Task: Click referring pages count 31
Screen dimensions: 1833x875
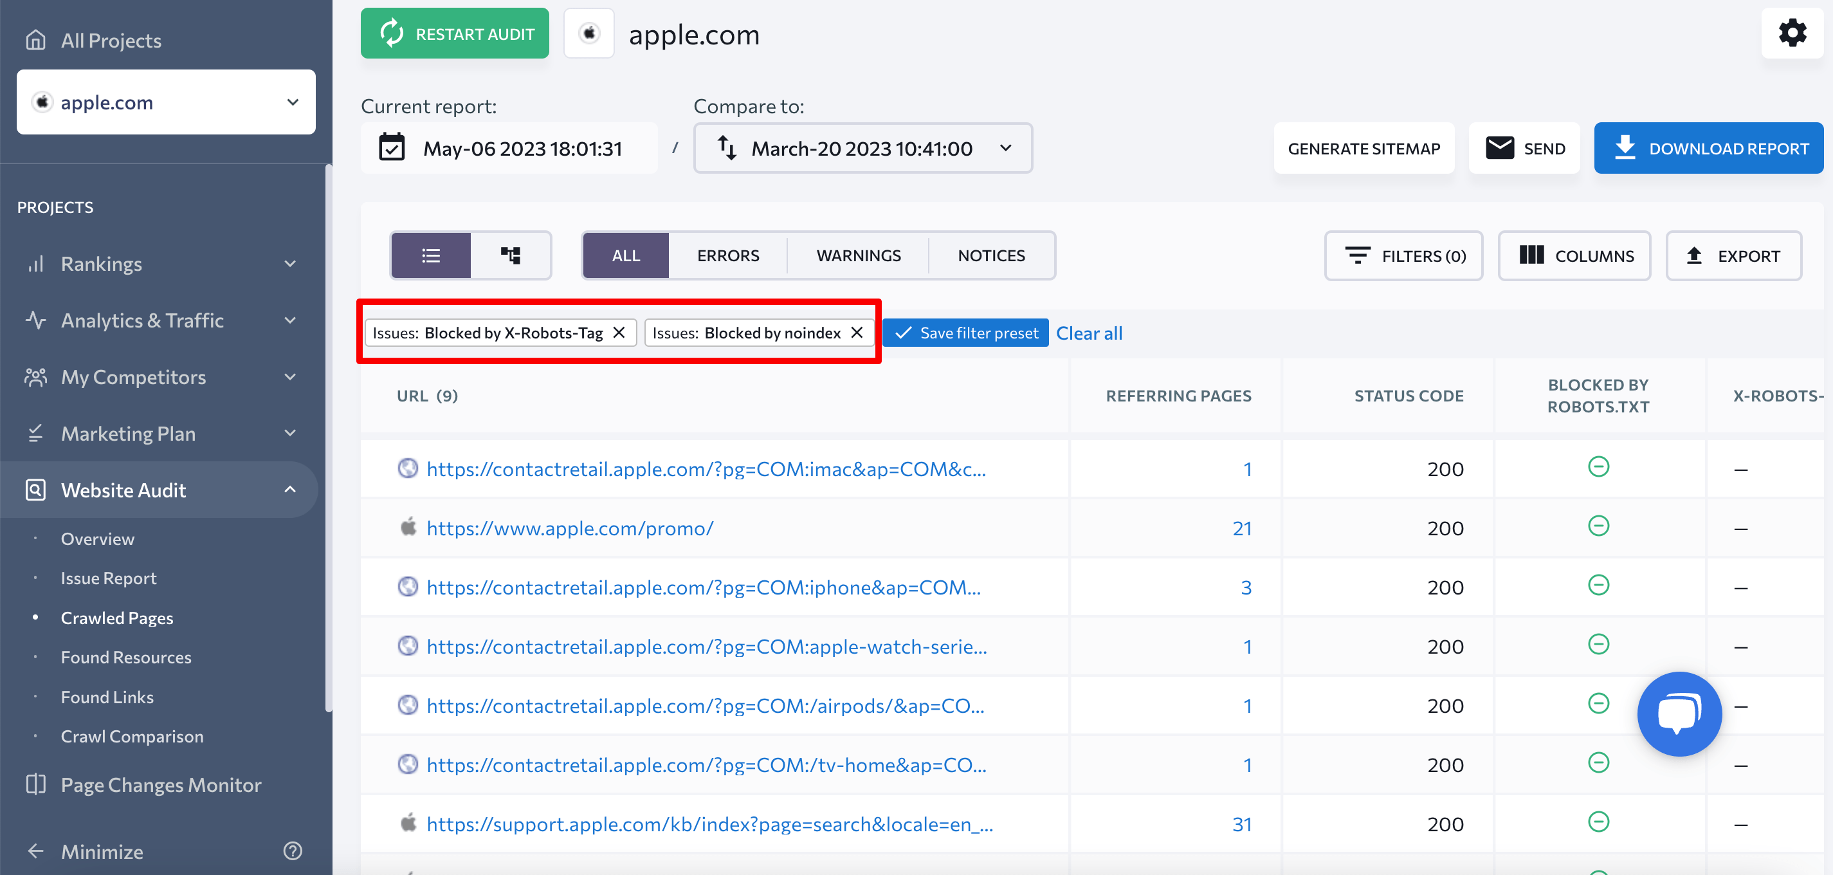Action: point(1242,823)
